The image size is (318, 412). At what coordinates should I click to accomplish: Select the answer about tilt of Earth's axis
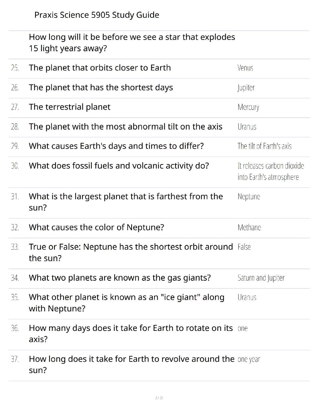(x=264, y=146)
